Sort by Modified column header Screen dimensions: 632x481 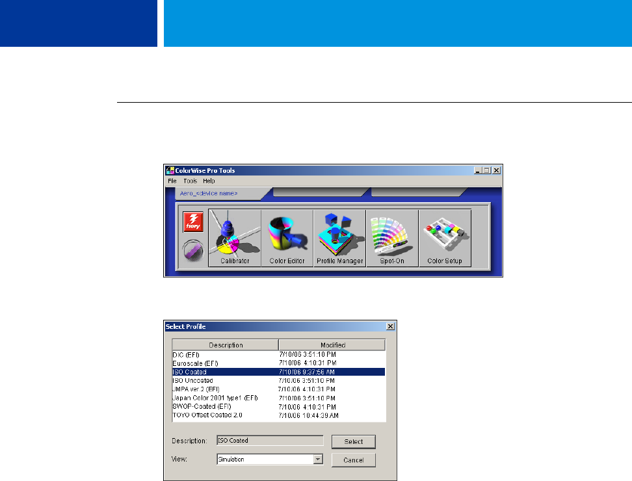click(332, 345)
